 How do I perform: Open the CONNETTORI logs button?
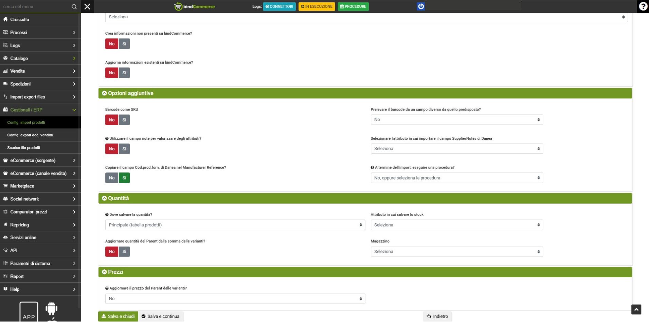click(x=279, y=6)
